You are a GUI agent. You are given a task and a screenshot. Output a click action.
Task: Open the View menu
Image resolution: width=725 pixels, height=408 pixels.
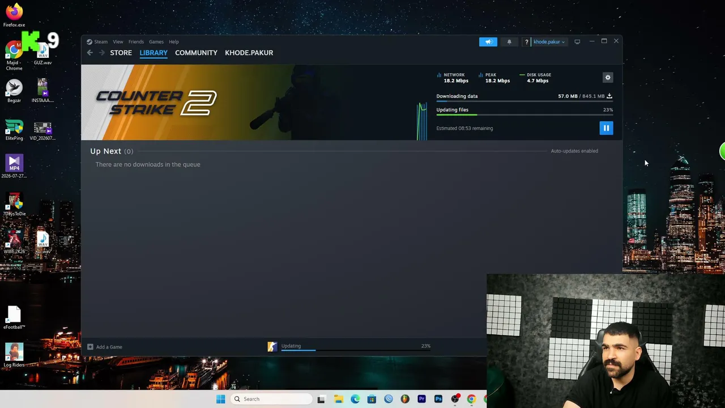pos(118,42)
